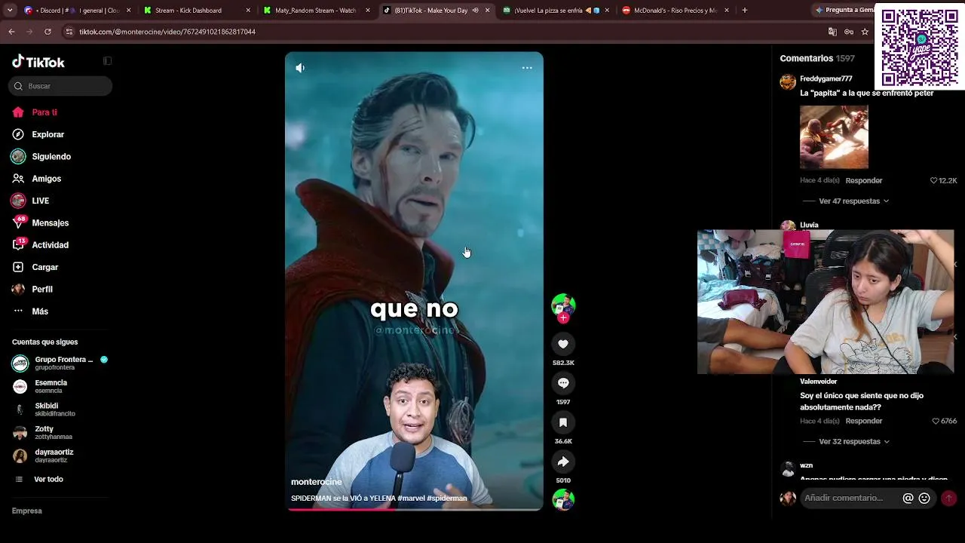Screen dimensions: 965x543
Task: Follow monterocine with red plus button
Action: coord(563,318)
